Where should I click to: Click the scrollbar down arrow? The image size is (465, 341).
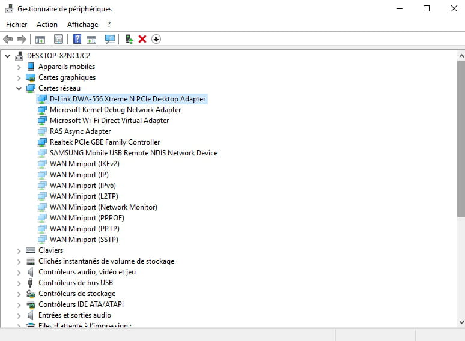(x=461, y=322)
